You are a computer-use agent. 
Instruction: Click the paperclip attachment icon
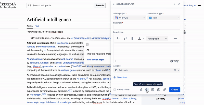164,89
